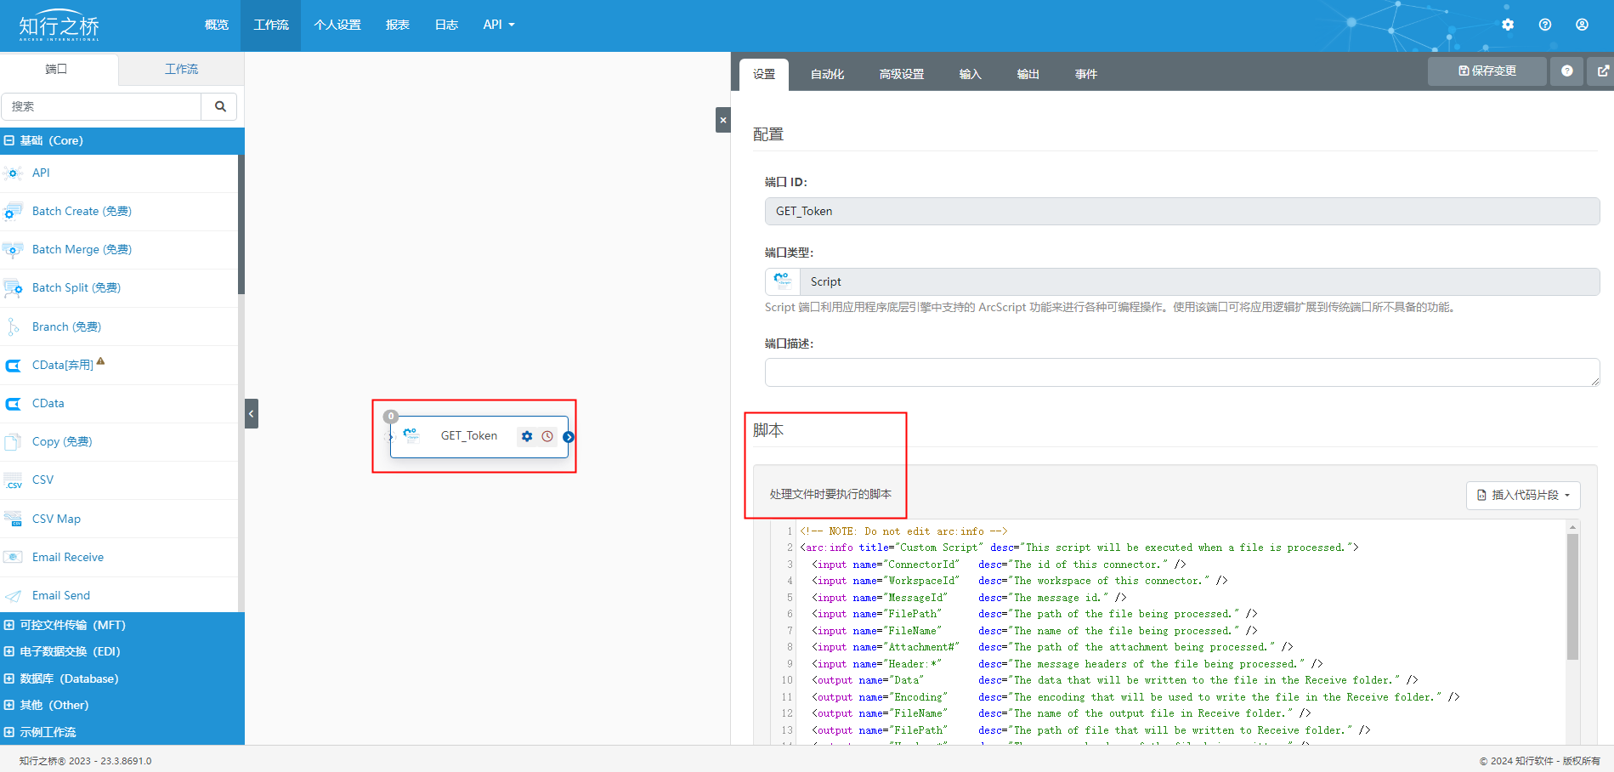Collapse the left connector sidebar arrow
The width and height of the screenshot is (1614, 772).
pos(251,413)
